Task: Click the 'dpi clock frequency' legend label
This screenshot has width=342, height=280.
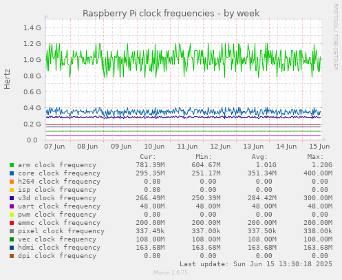Action: click(57, 256)
